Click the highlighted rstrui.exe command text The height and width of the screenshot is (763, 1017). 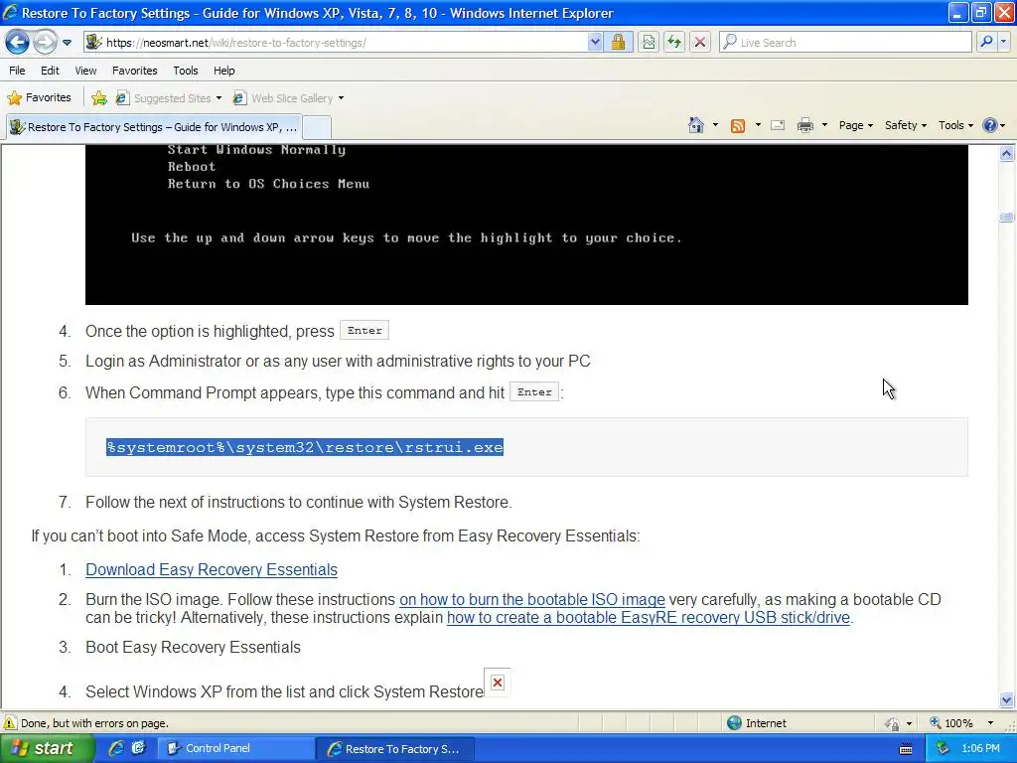click(x=305, y=447)
